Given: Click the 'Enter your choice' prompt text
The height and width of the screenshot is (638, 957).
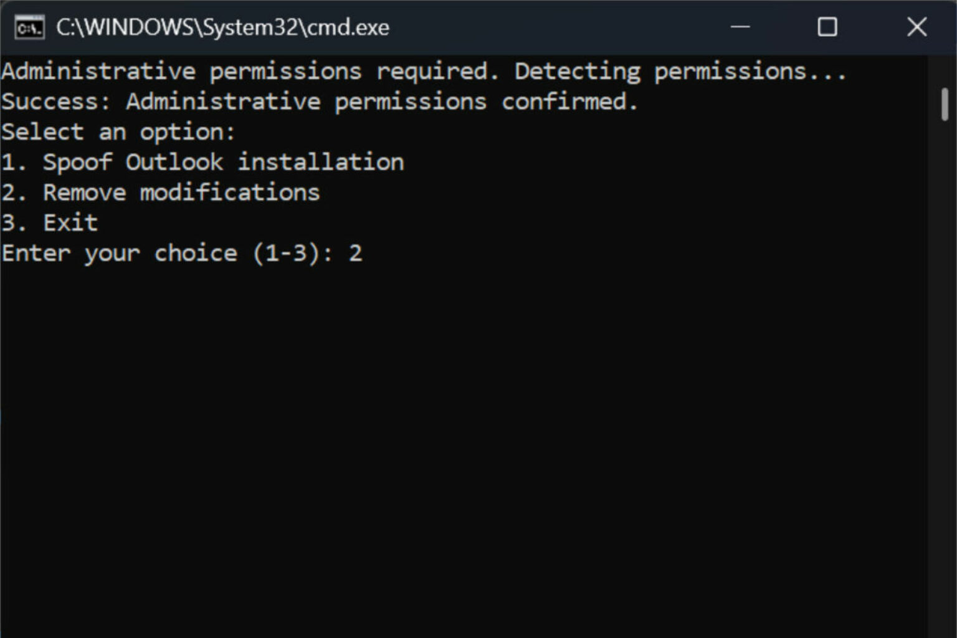Looking at the screenshot, I should click(120, 254).
